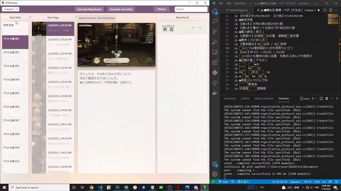Image resolution: width=341 pixels, height=191 pixels.
Task: Select the FF14 主線 003 note
Action: click(15, 70)
